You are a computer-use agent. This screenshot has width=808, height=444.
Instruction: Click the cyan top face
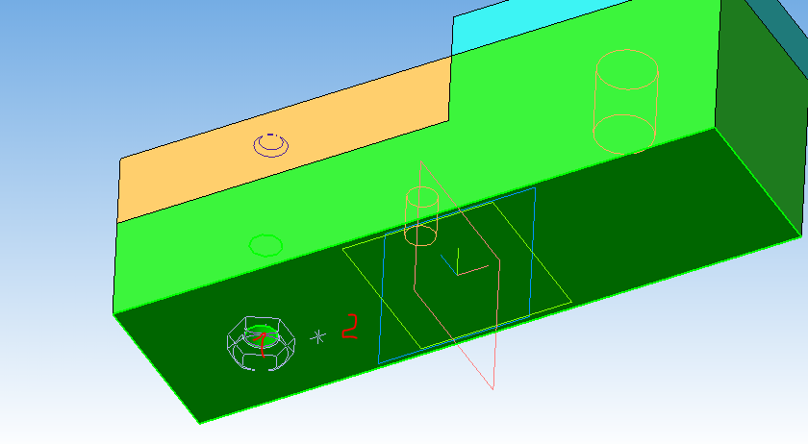tap(577, 24)
